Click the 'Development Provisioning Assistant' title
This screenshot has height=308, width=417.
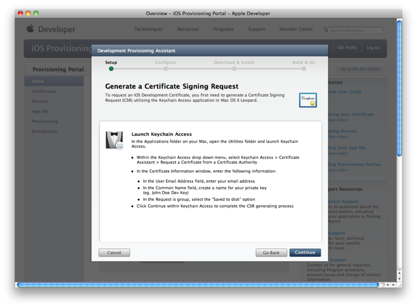(136, 51)
